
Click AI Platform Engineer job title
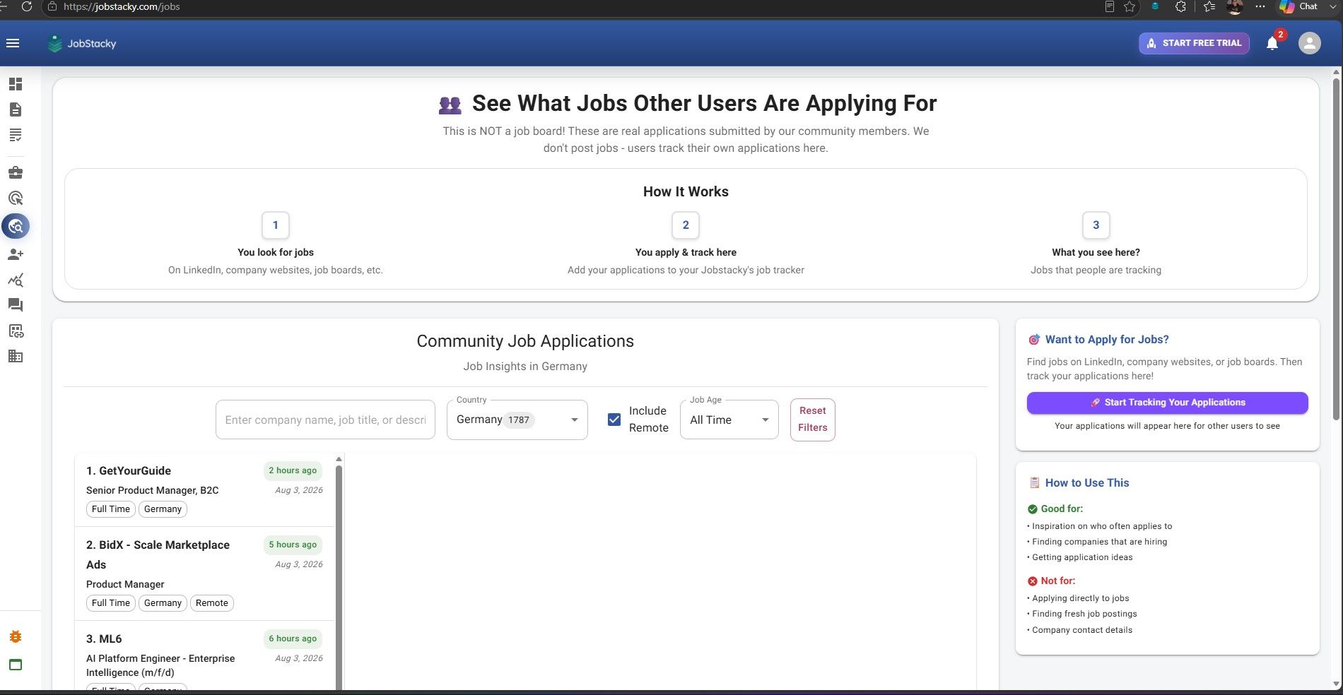point(160,665)
